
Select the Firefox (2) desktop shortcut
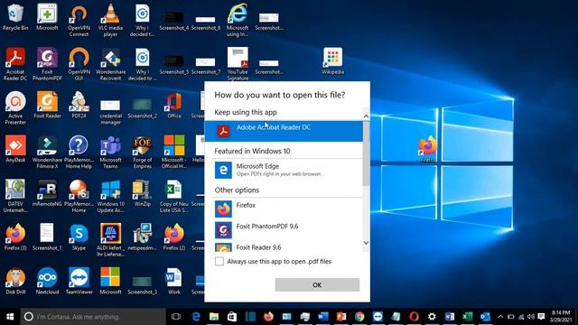coord(174,237)
